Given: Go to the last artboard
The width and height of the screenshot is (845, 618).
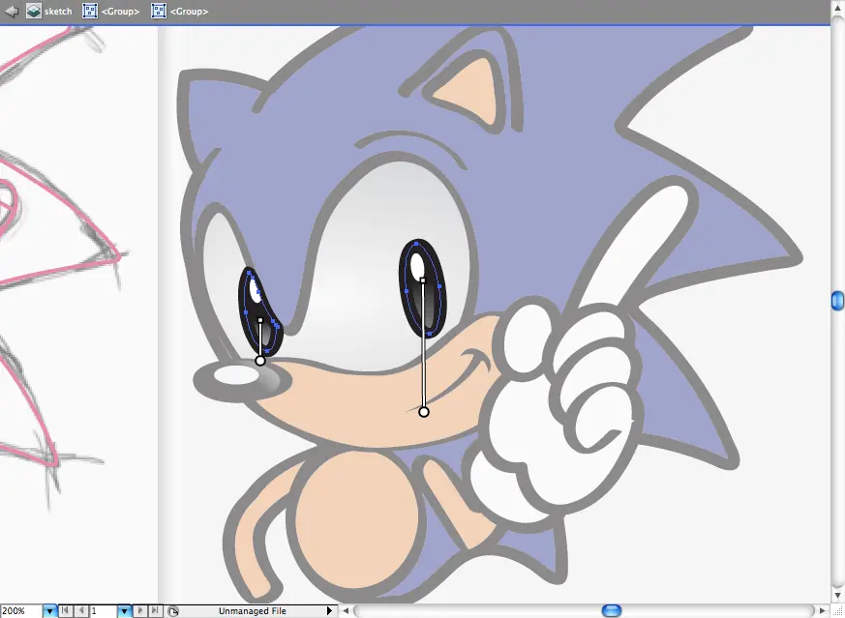Looking at the screenshot, I should pyautogui.click(x=155, y=611).
